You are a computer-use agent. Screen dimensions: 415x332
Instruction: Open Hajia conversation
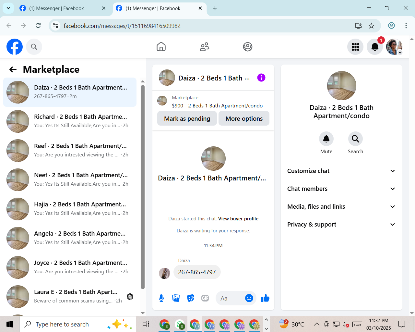pyautogui.click(x=70, y=209)
